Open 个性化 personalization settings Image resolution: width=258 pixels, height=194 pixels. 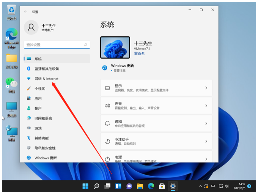tap(40, 88)
